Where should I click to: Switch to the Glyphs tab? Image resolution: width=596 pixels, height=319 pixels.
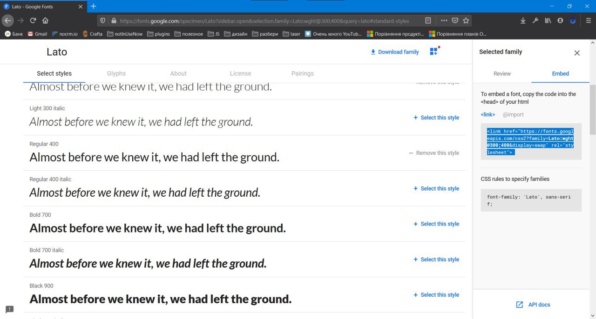pos(116,73)
